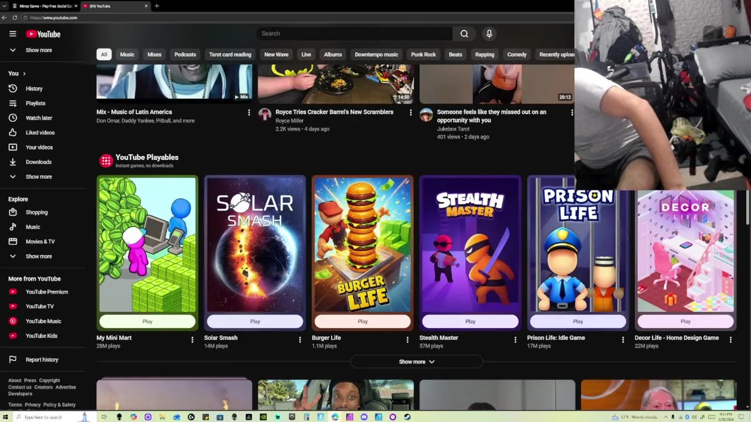Reload the page with refresh button
Screen dimensions: 751x422
click(x=15, y=18)
